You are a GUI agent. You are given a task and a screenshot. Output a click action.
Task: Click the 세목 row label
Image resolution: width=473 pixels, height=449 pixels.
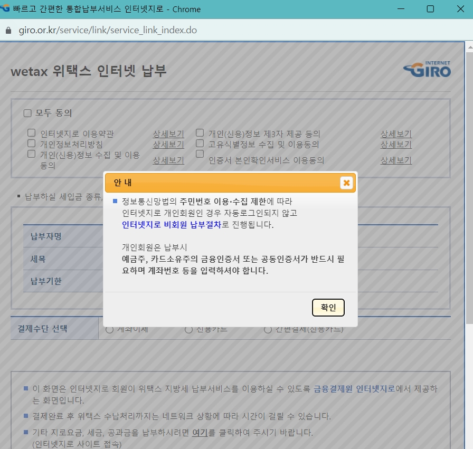click(37, 259)
